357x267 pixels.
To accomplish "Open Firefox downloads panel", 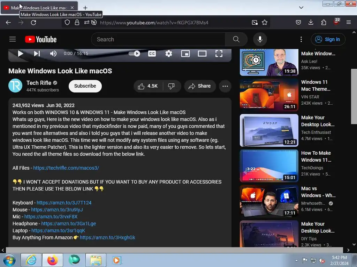I will point(311,22).
